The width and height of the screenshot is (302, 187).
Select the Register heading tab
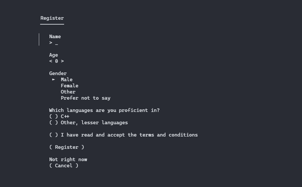[52, 18]
